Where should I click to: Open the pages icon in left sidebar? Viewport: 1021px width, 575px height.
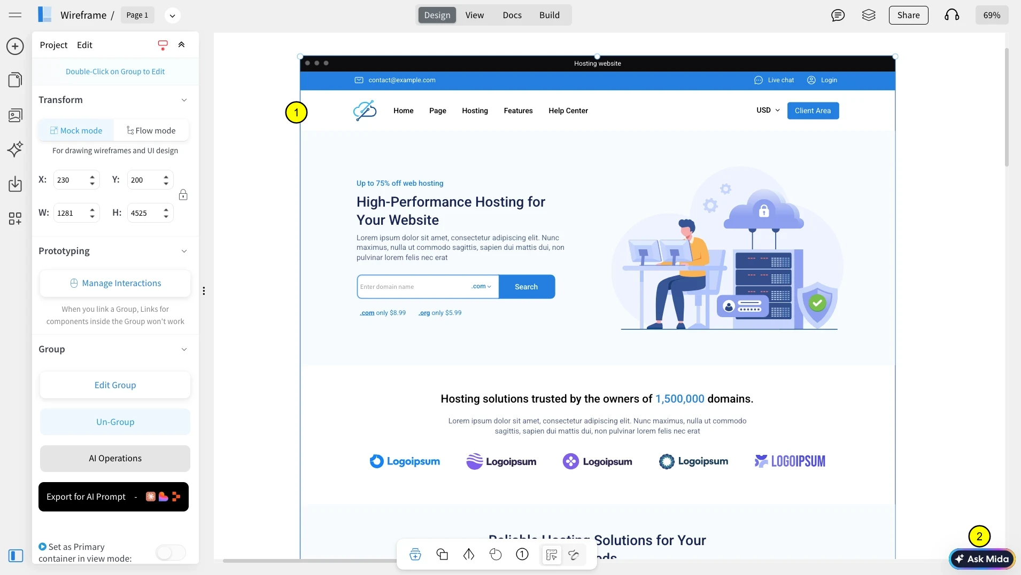(x=15, y=80)
